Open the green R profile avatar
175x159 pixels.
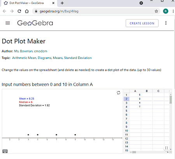pos(166,11)
